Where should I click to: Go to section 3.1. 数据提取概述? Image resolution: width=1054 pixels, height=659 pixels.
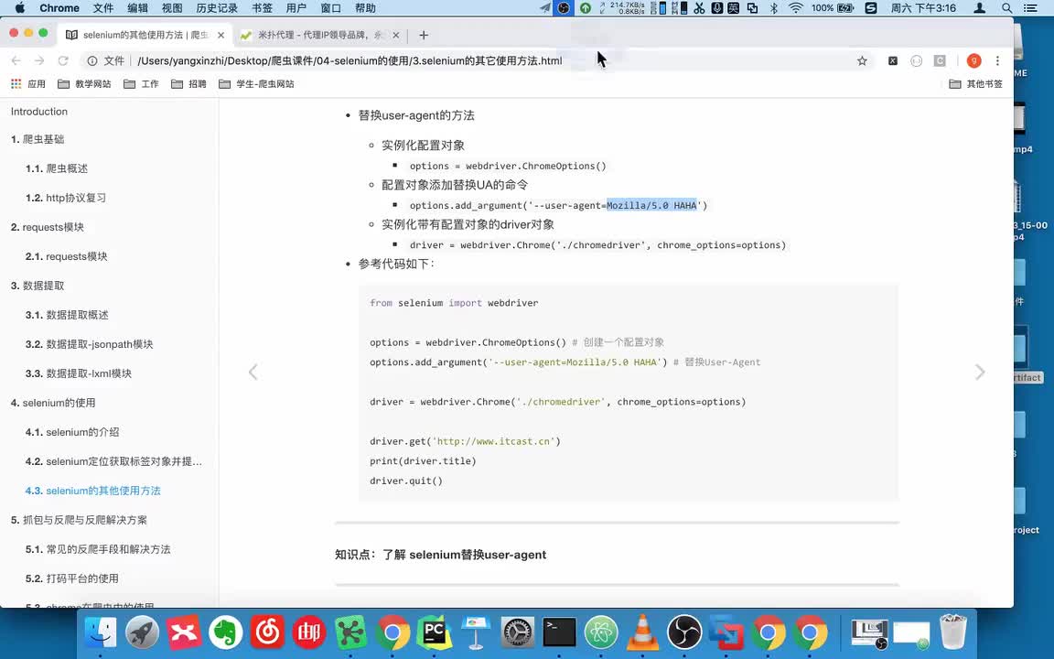pyautogui.click(x=67, y=315)
